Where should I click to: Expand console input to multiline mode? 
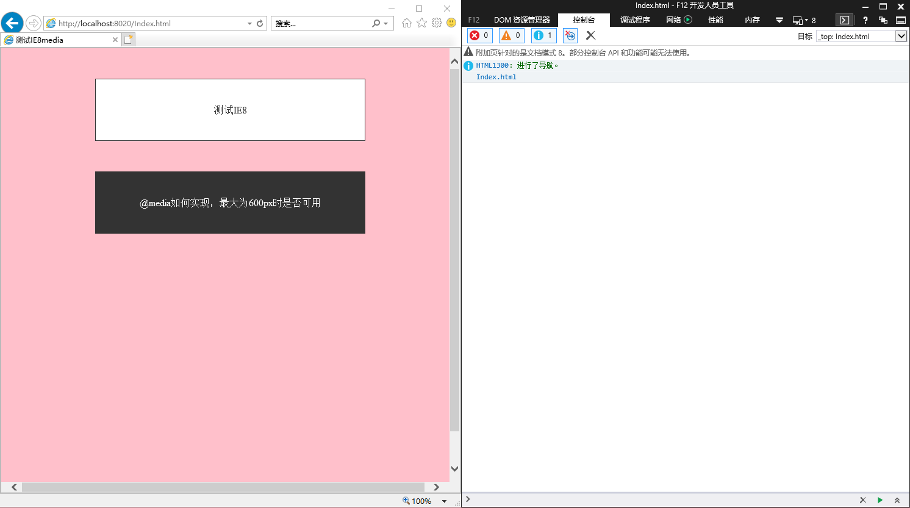click(897, 500)
